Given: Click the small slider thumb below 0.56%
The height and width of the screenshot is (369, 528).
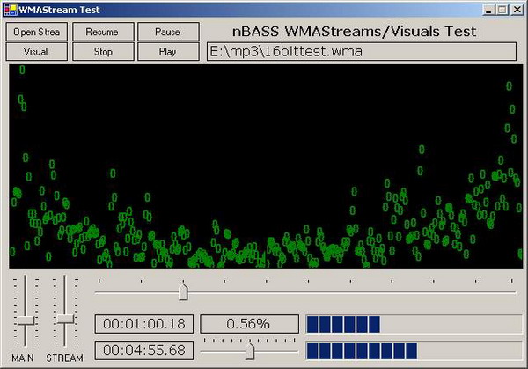Looking at the screenshot, I should coord(250,351).
